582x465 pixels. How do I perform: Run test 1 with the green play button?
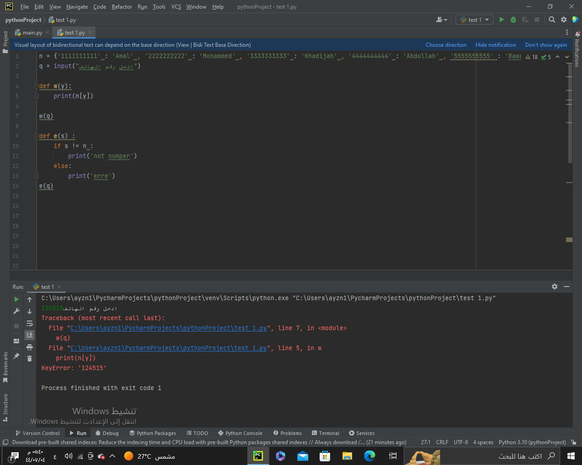[x=502, y=20]
